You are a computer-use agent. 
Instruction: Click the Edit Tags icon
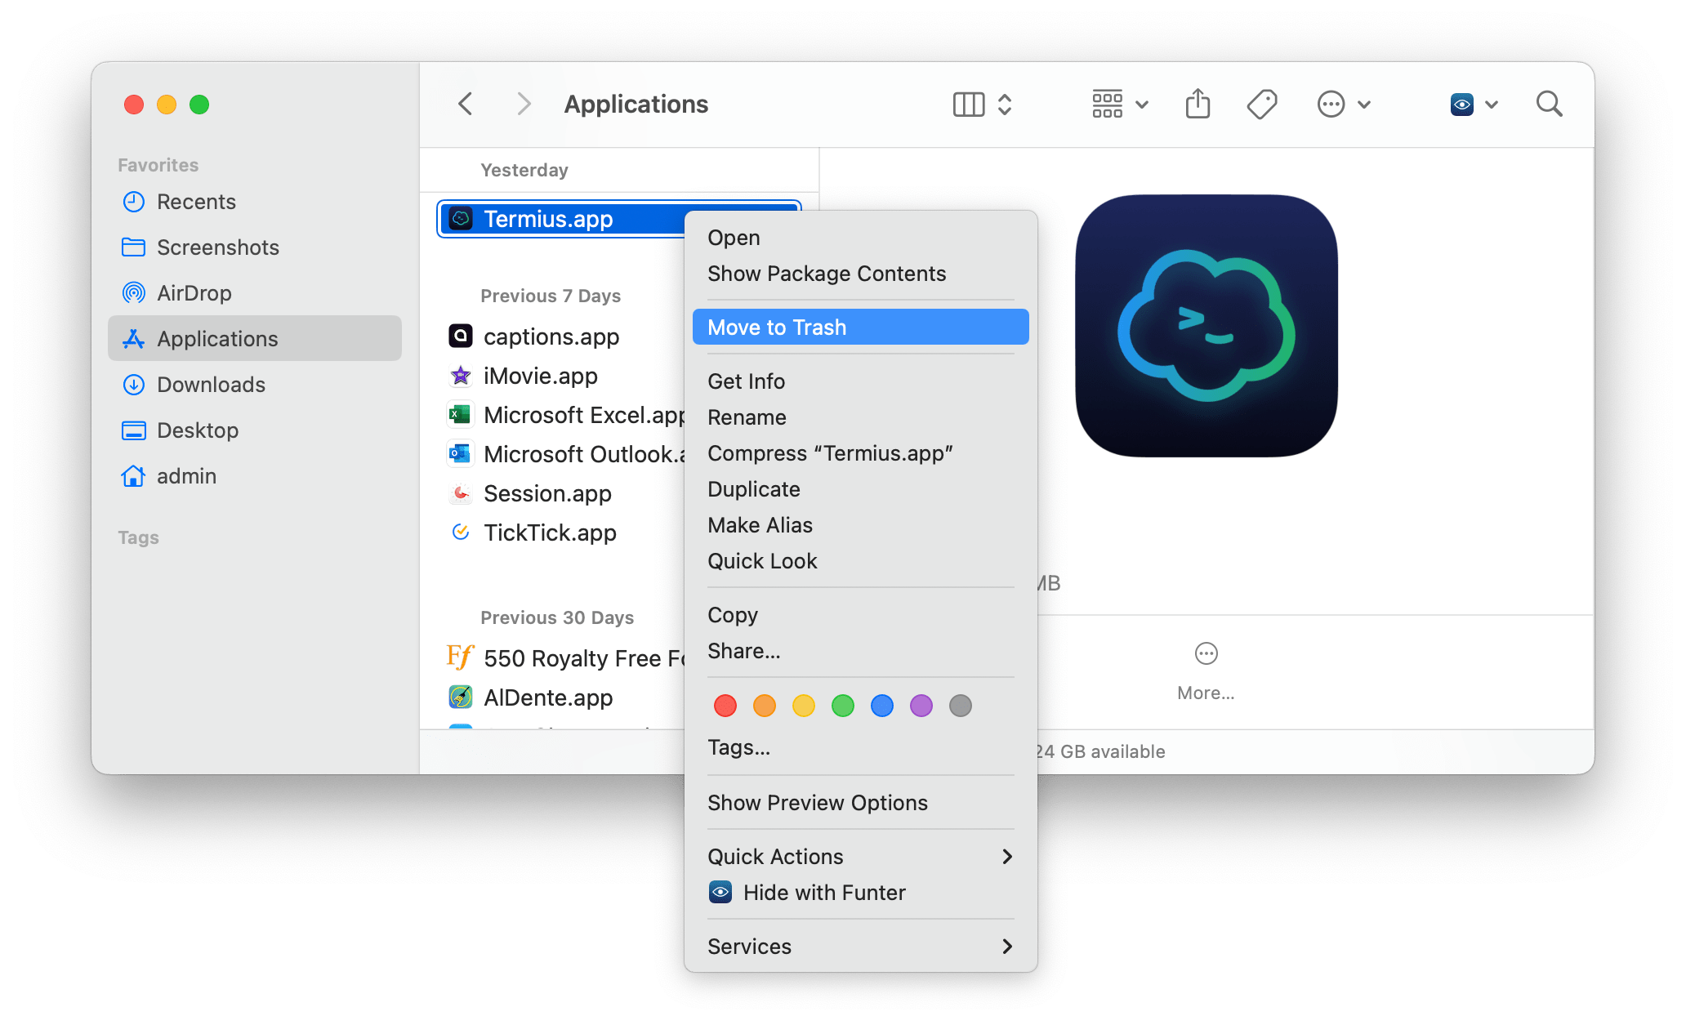point(1262,105)
